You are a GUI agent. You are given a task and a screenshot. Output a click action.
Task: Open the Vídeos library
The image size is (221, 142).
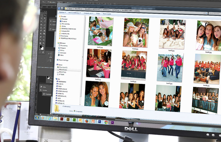(x=61, y=55)
